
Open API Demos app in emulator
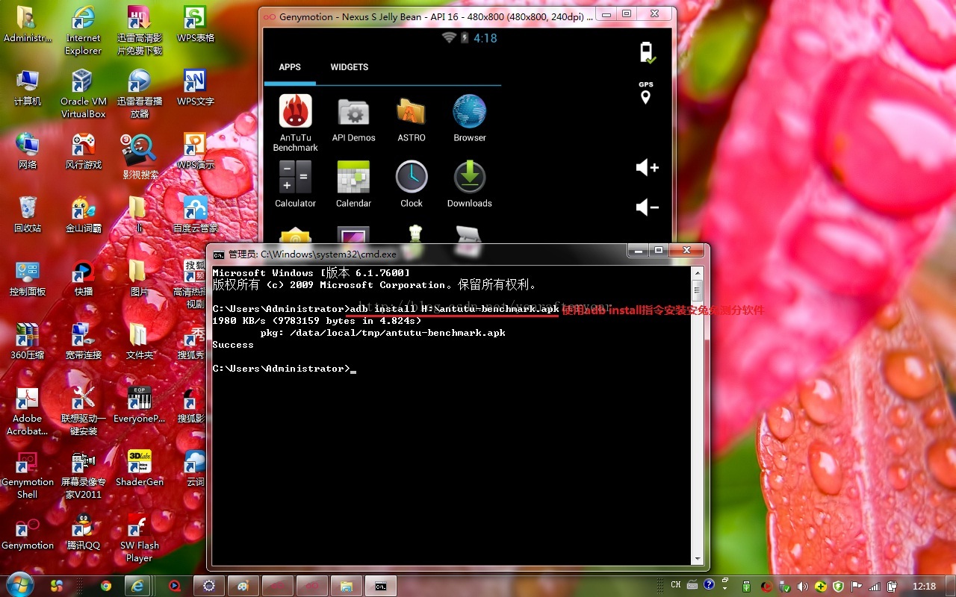354,118
